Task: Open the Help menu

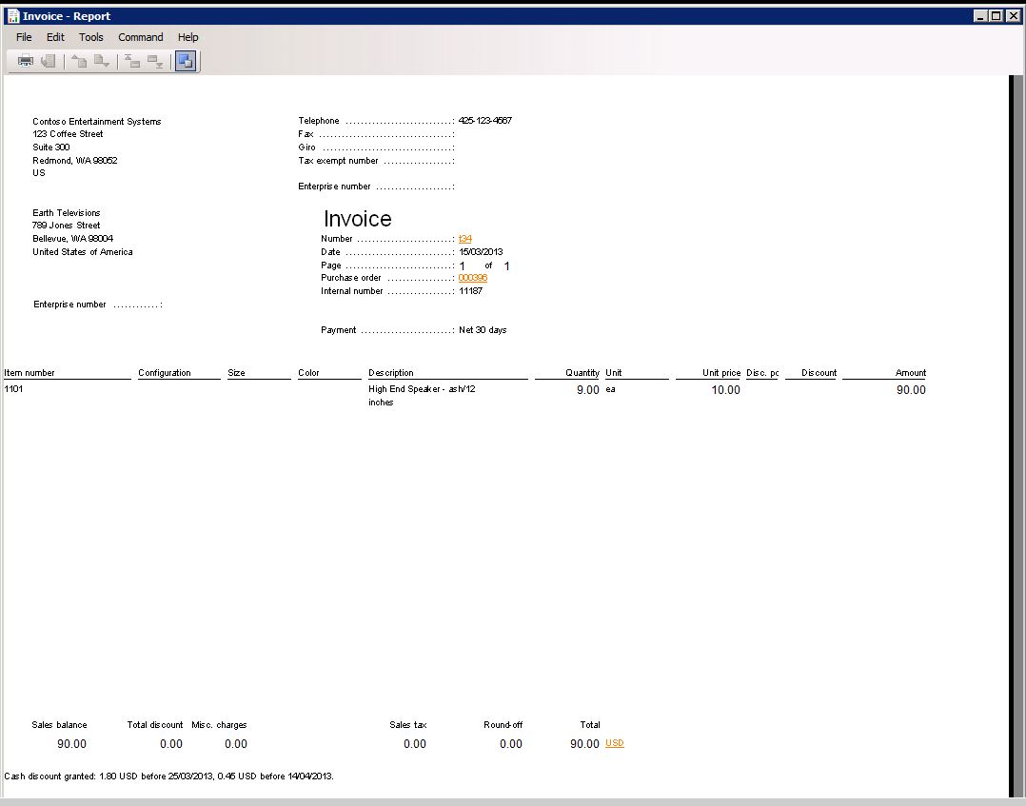Action: tap(188, 37)
